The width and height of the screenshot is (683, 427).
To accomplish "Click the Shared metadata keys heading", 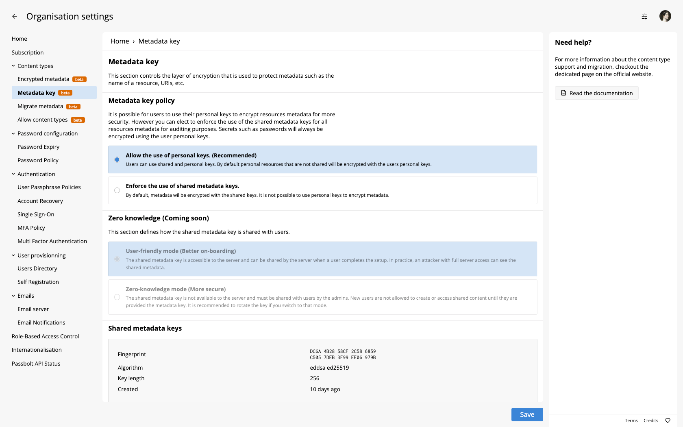I will pyautogui.click(x=145, y=328).
